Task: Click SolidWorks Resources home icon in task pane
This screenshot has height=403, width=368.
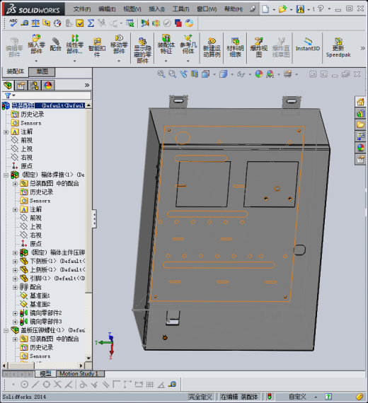Action: click(360, 102)
